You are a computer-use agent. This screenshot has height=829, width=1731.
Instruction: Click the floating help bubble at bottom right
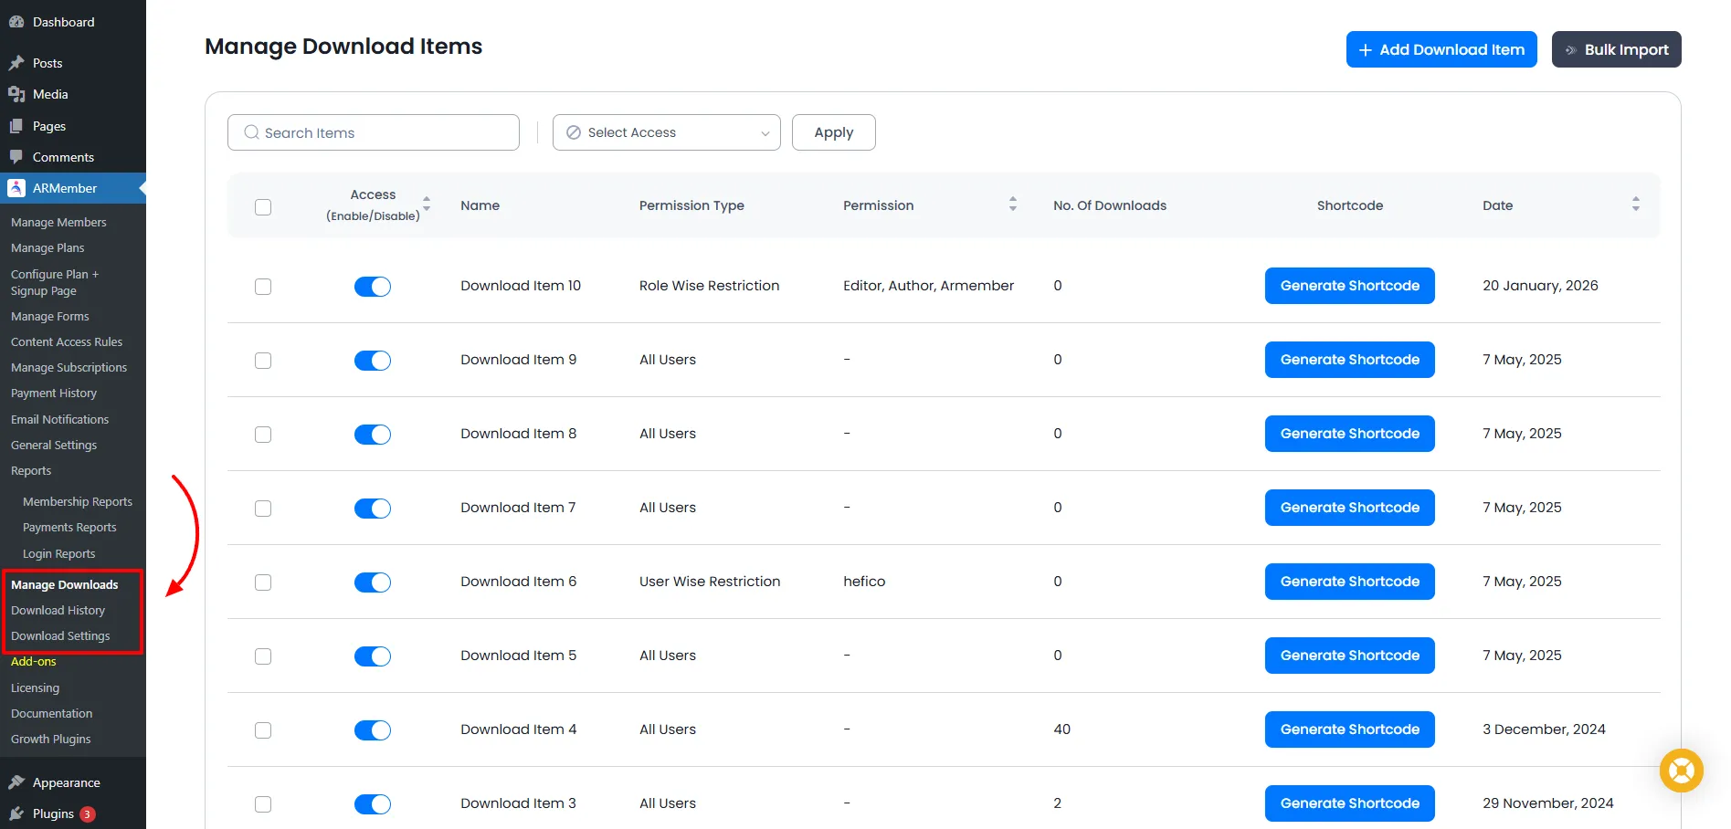pyautogui.click(x=1681, y=771)
